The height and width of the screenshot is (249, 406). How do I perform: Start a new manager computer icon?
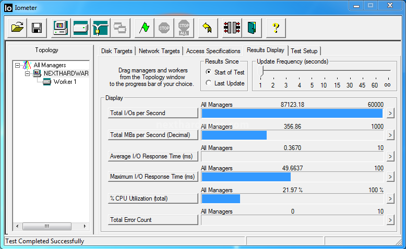[x=61, y=28]
